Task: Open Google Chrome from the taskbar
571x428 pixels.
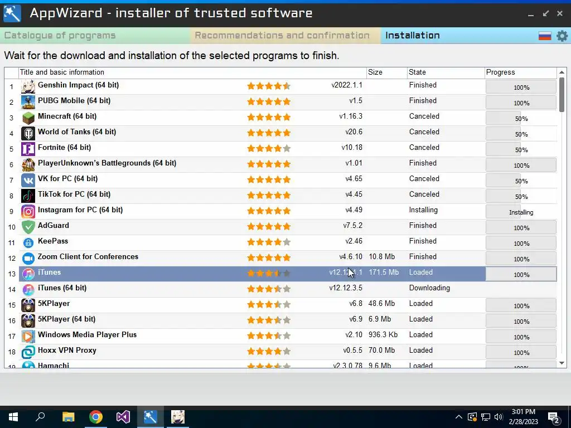Action: point(96,417)
